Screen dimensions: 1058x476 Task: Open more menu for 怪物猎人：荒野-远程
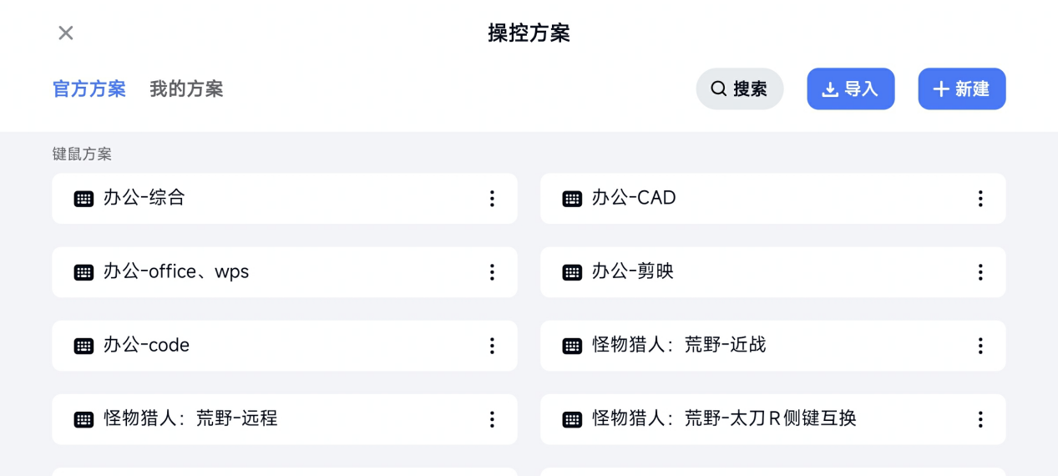point(492,419)
